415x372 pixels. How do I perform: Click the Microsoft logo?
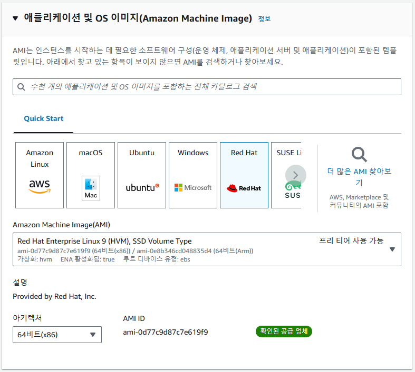tap(193, 188)
